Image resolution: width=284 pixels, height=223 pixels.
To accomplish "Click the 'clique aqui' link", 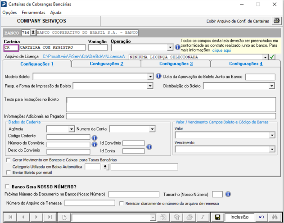I will (221, 50).
